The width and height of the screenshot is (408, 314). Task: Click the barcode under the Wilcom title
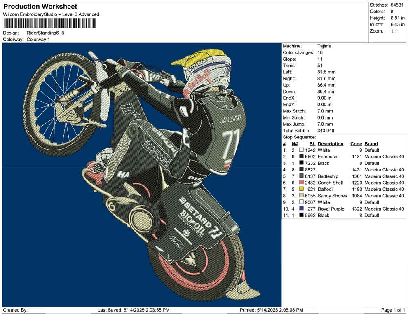tap(49, 23)
